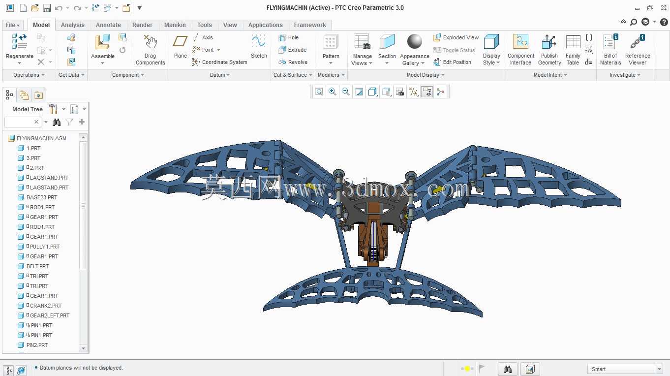Open file via folder icon in quick access

tap(34, 8)
